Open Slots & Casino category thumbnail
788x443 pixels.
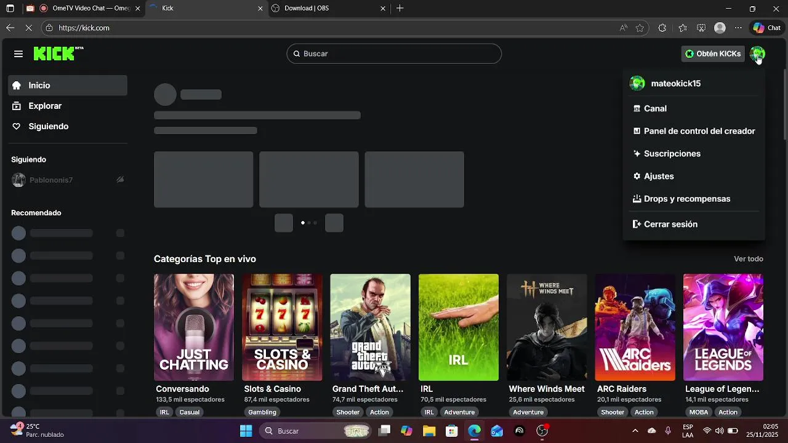coord(282,327)
